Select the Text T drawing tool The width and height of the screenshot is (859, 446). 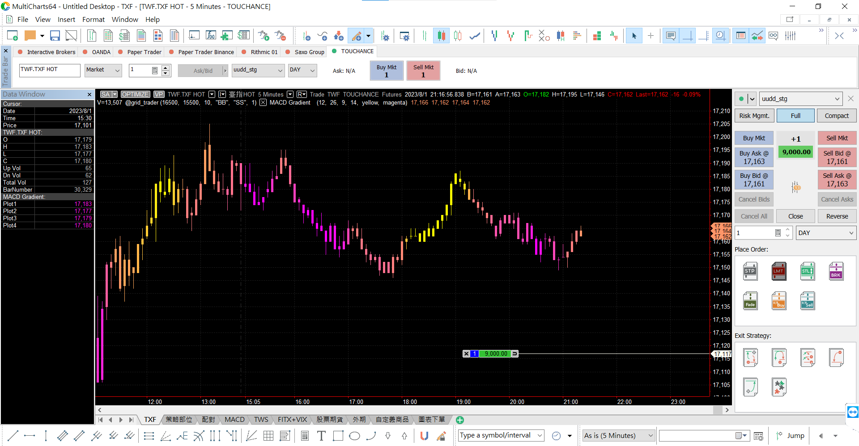click(321, 435)
